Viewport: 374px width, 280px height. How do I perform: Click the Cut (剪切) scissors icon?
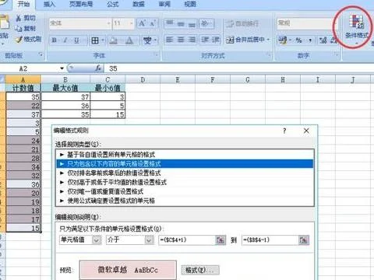pyautogui.click(x=19, y=18)
